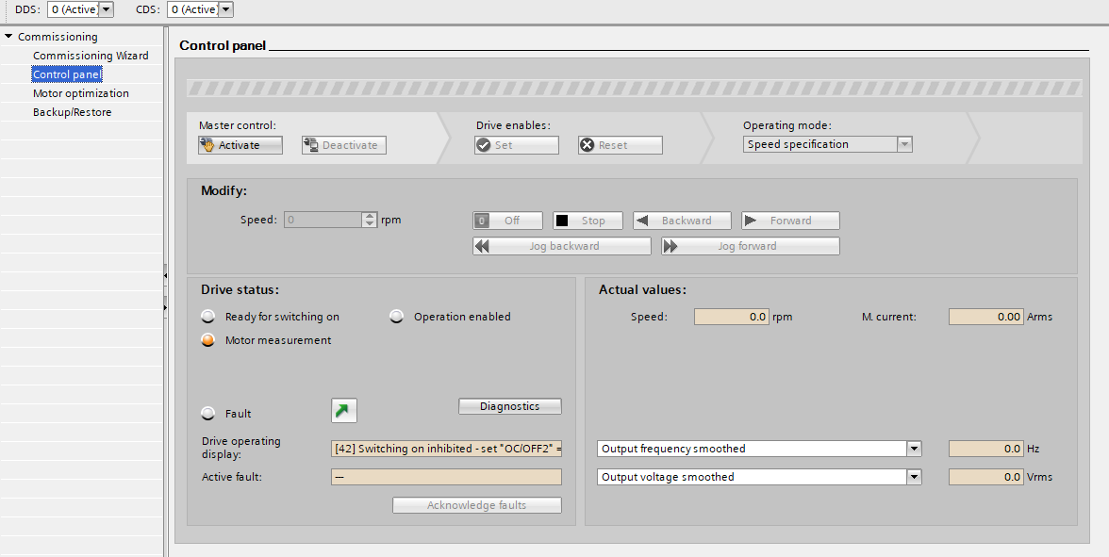Select Backup/Restore in the navigation tree
The image size is (1109, 557).
pyautogui.click(x=73, y=112)
